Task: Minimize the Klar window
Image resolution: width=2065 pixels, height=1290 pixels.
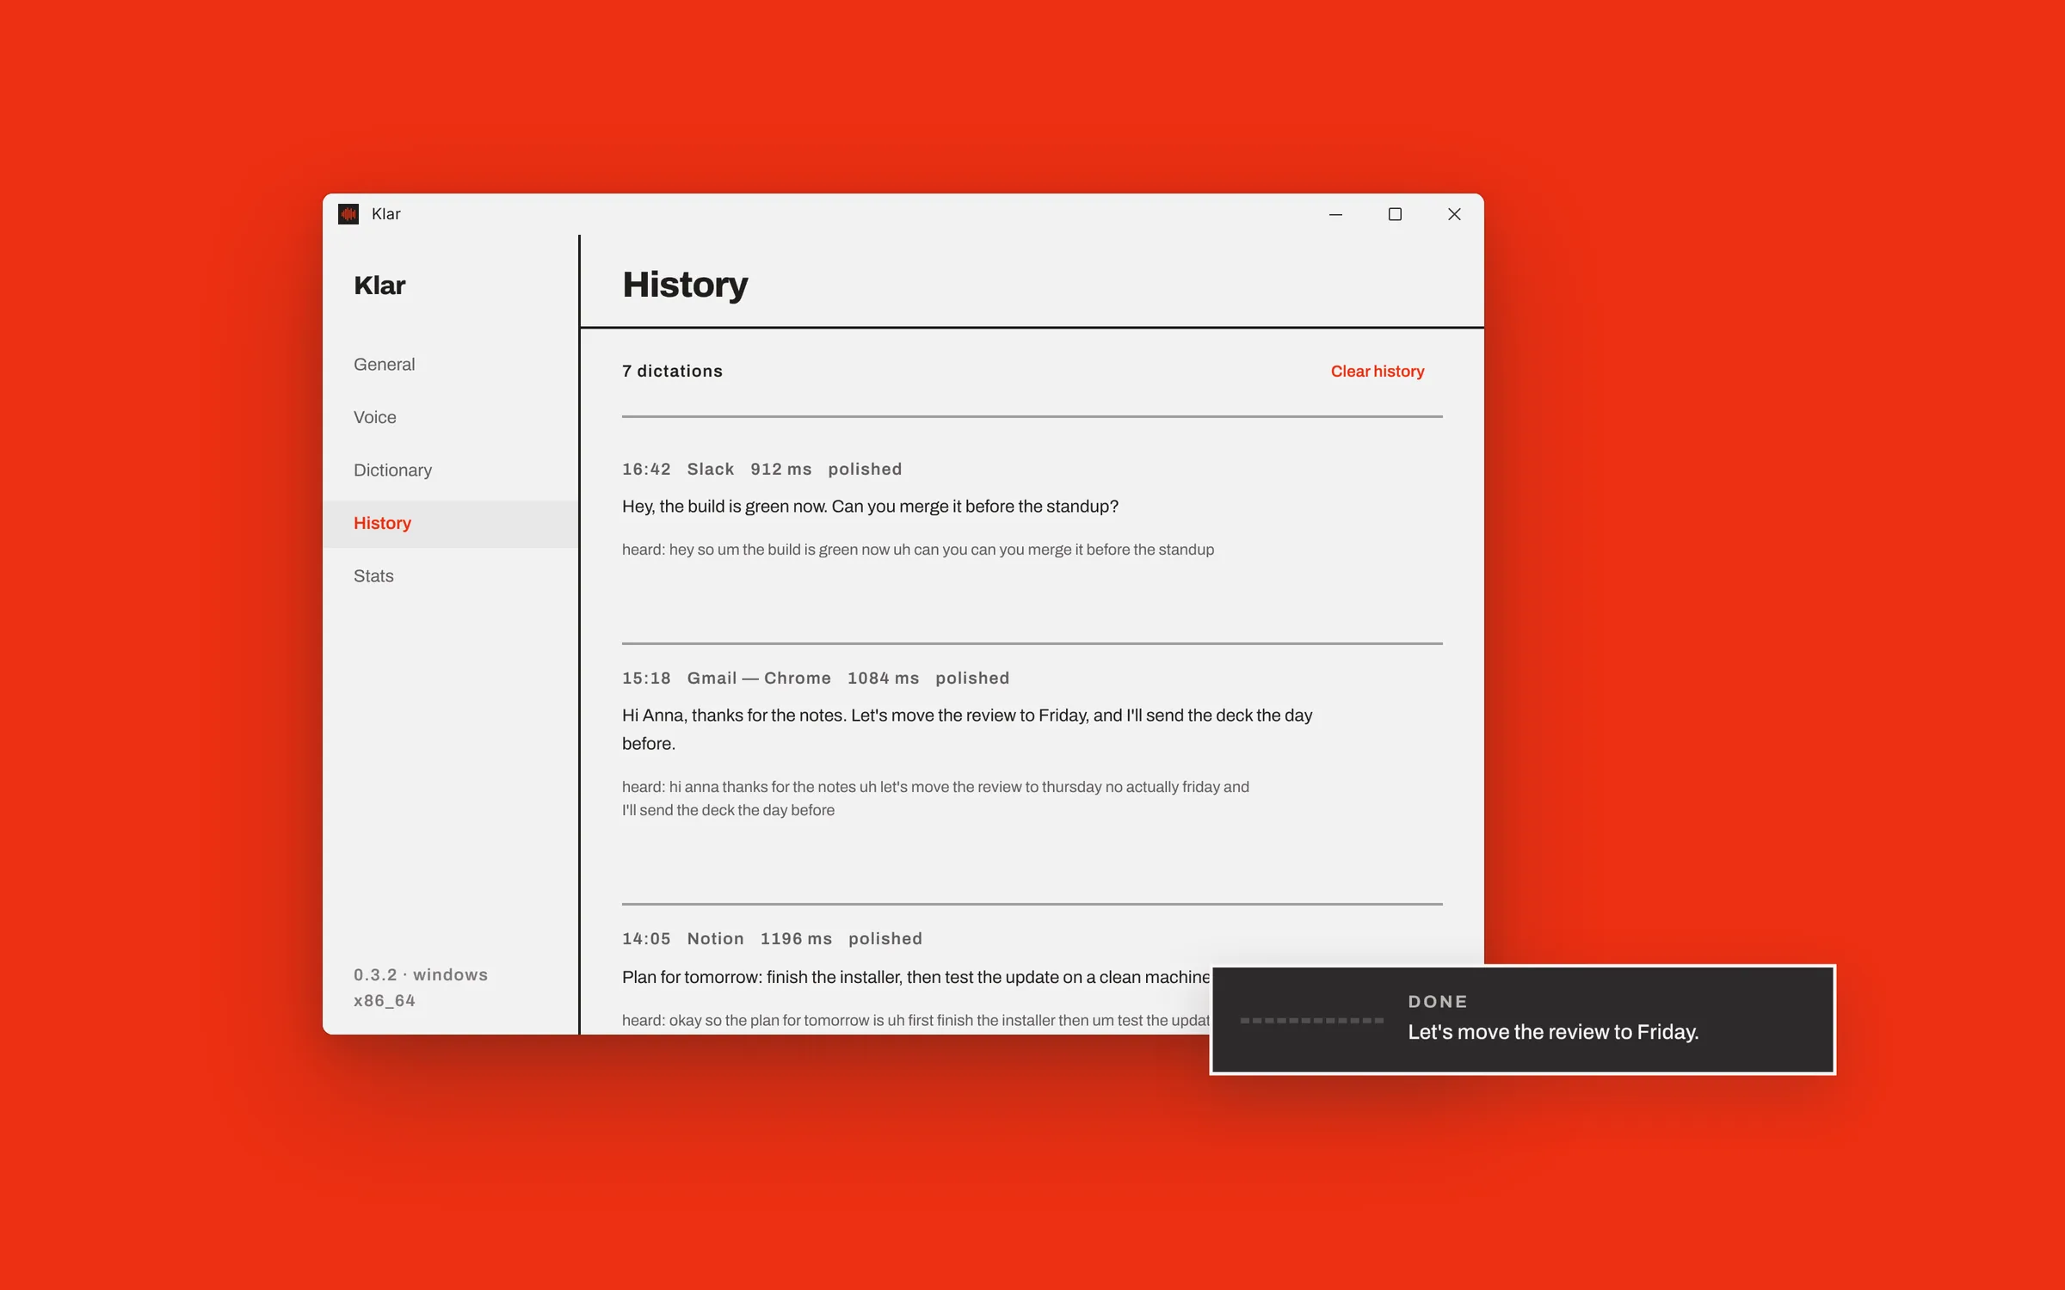Action: click(1335, 214)
